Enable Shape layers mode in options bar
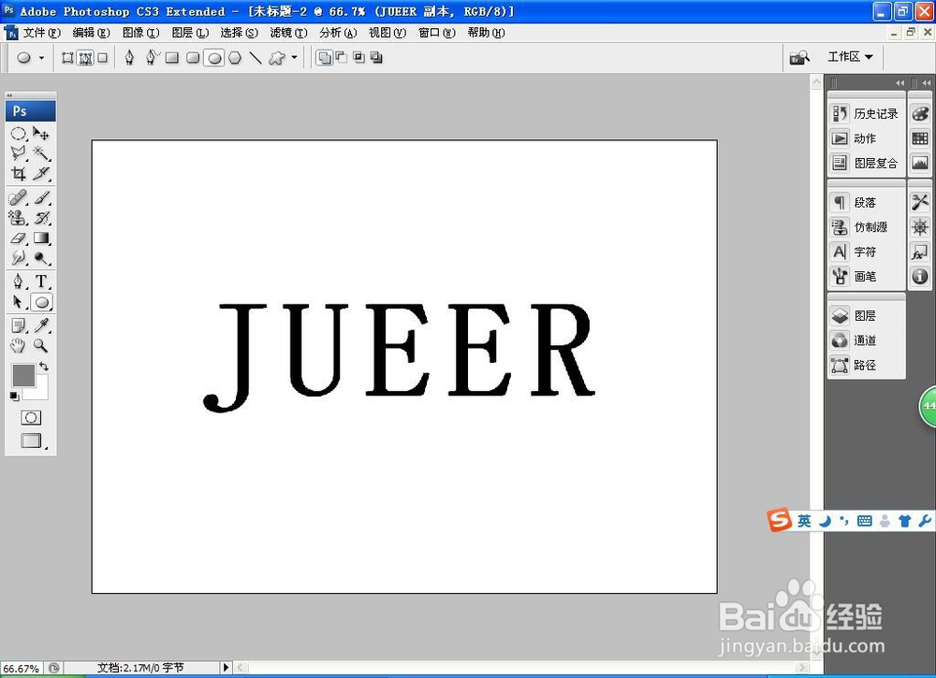Image resolution: width=936 pixels, height=678 pixels. point(67,58)
